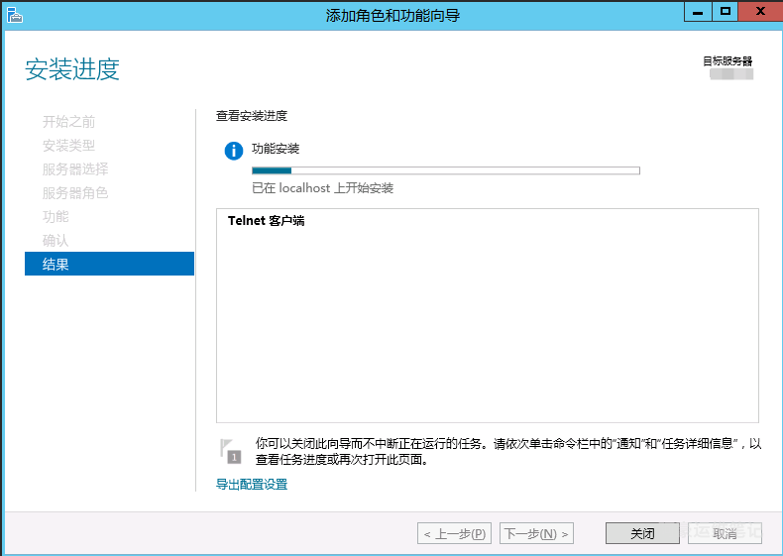Open the 导出配置设置 link
Image resolution: width=783 pixels, height=556 pixels.
(252, 484)
